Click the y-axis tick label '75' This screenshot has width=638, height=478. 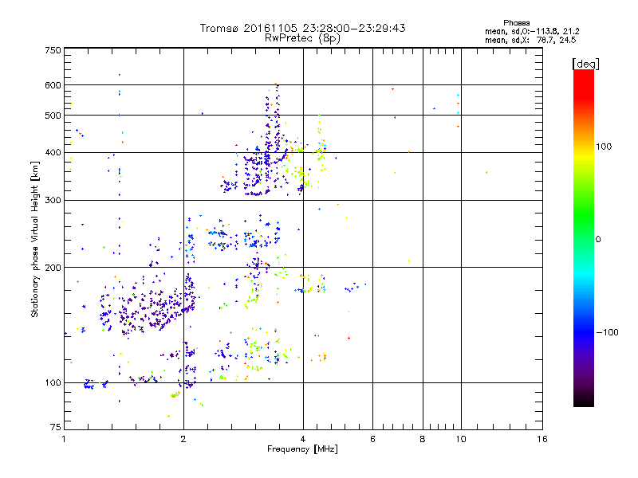(x=56, y=427)
